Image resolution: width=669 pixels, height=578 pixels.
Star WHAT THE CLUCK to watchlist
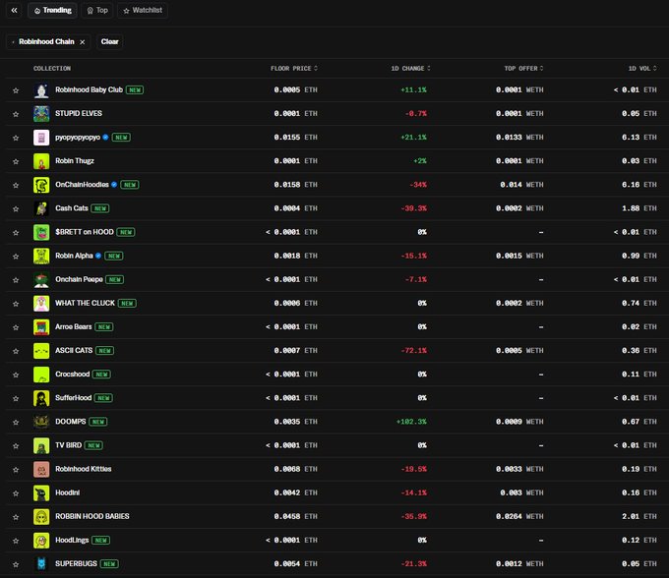[16, 304]
